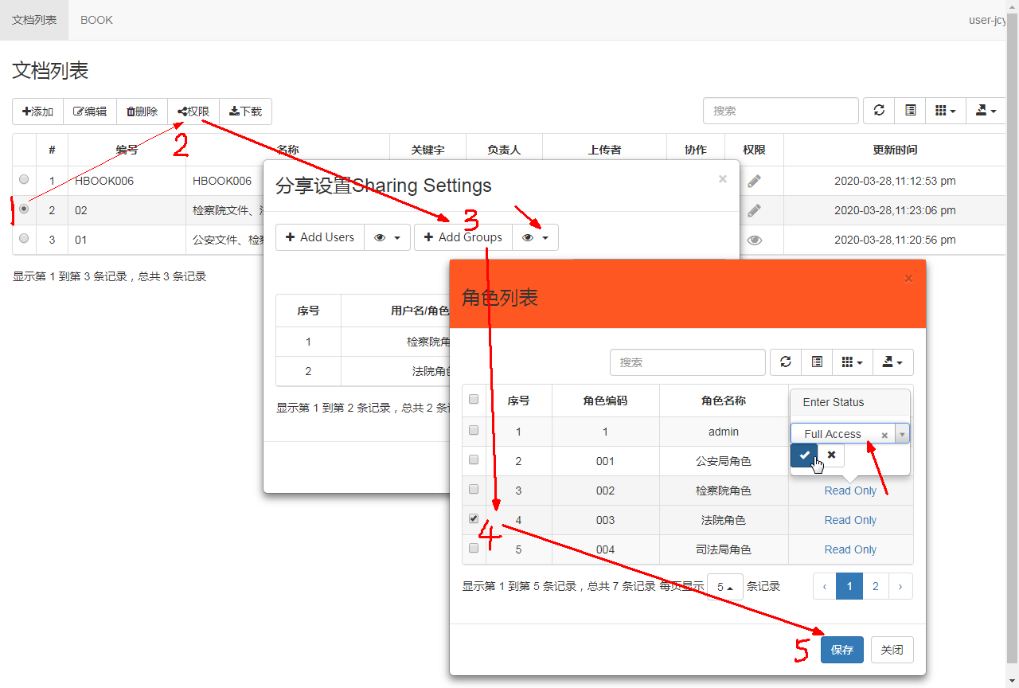Switch to the BOOK tab
This screenshot has height=688, width=1019.
(96, 20)
